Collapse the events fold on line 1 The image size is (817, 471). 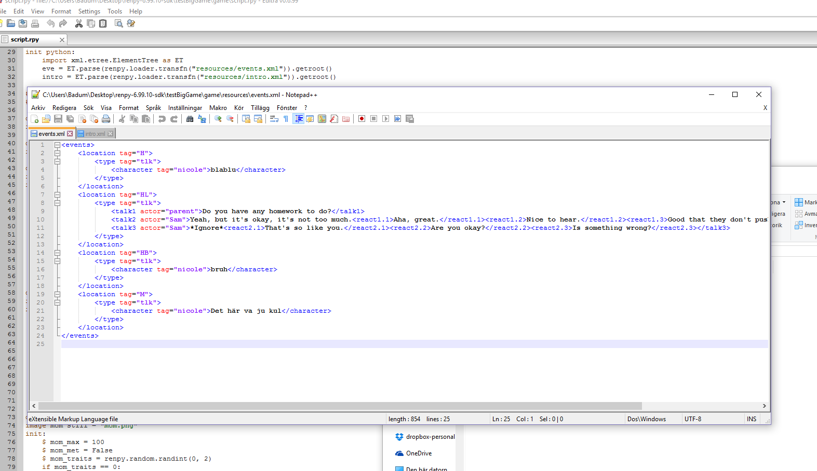pos(57,145)
